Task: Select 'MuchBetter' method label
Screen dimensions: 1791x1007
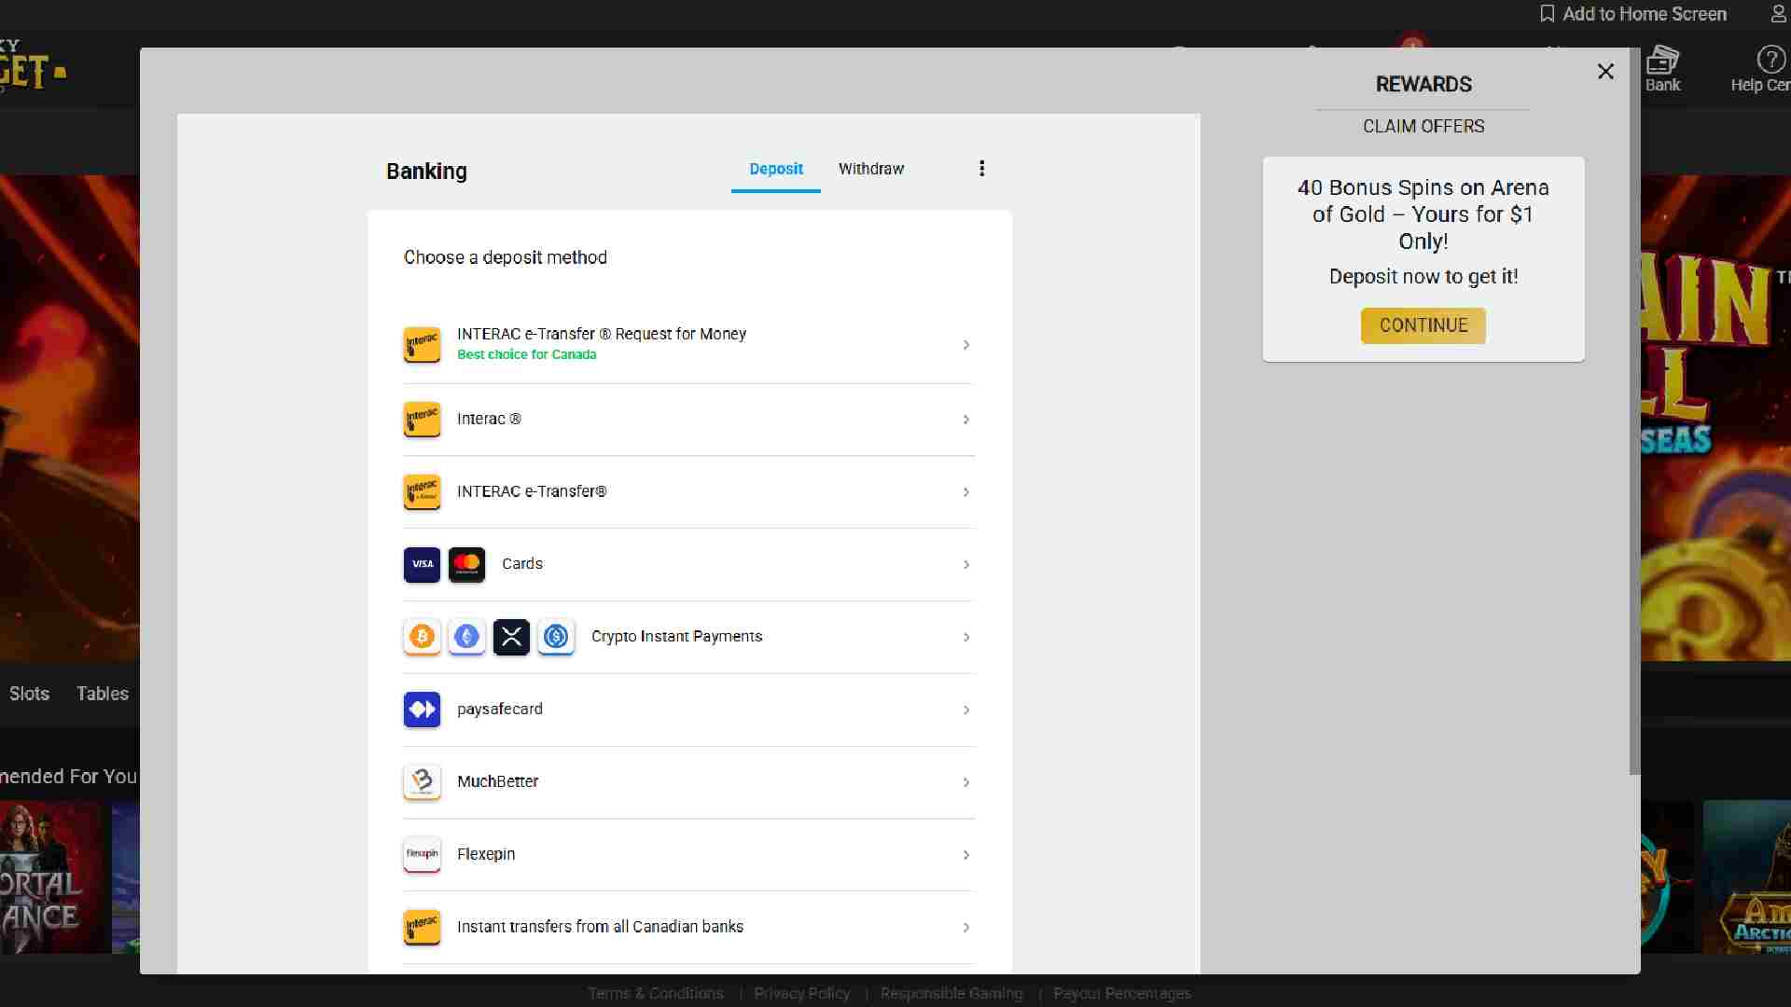Action: click(498, 781)
